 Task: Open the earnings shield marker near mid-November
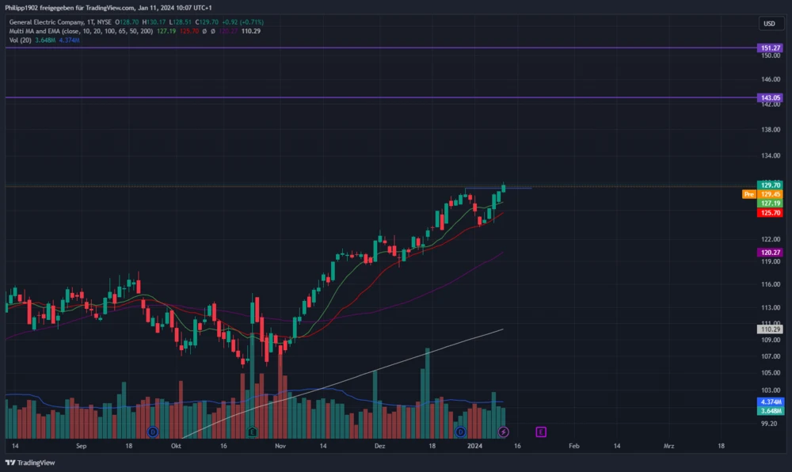[x=252, y=432]
